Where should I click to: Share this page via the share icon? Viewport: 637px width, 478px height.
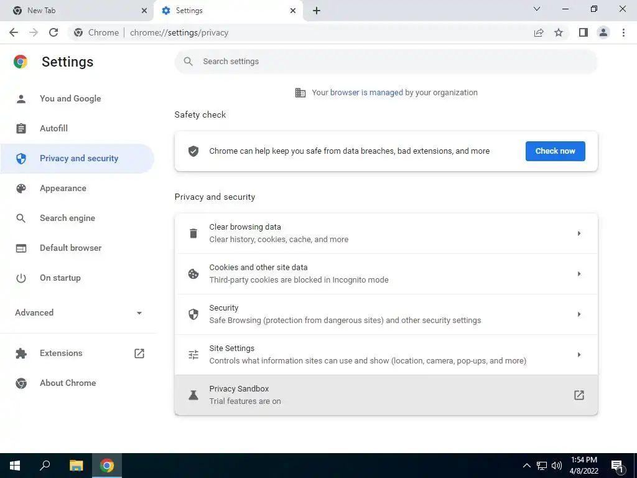click(x=539, y=32)
